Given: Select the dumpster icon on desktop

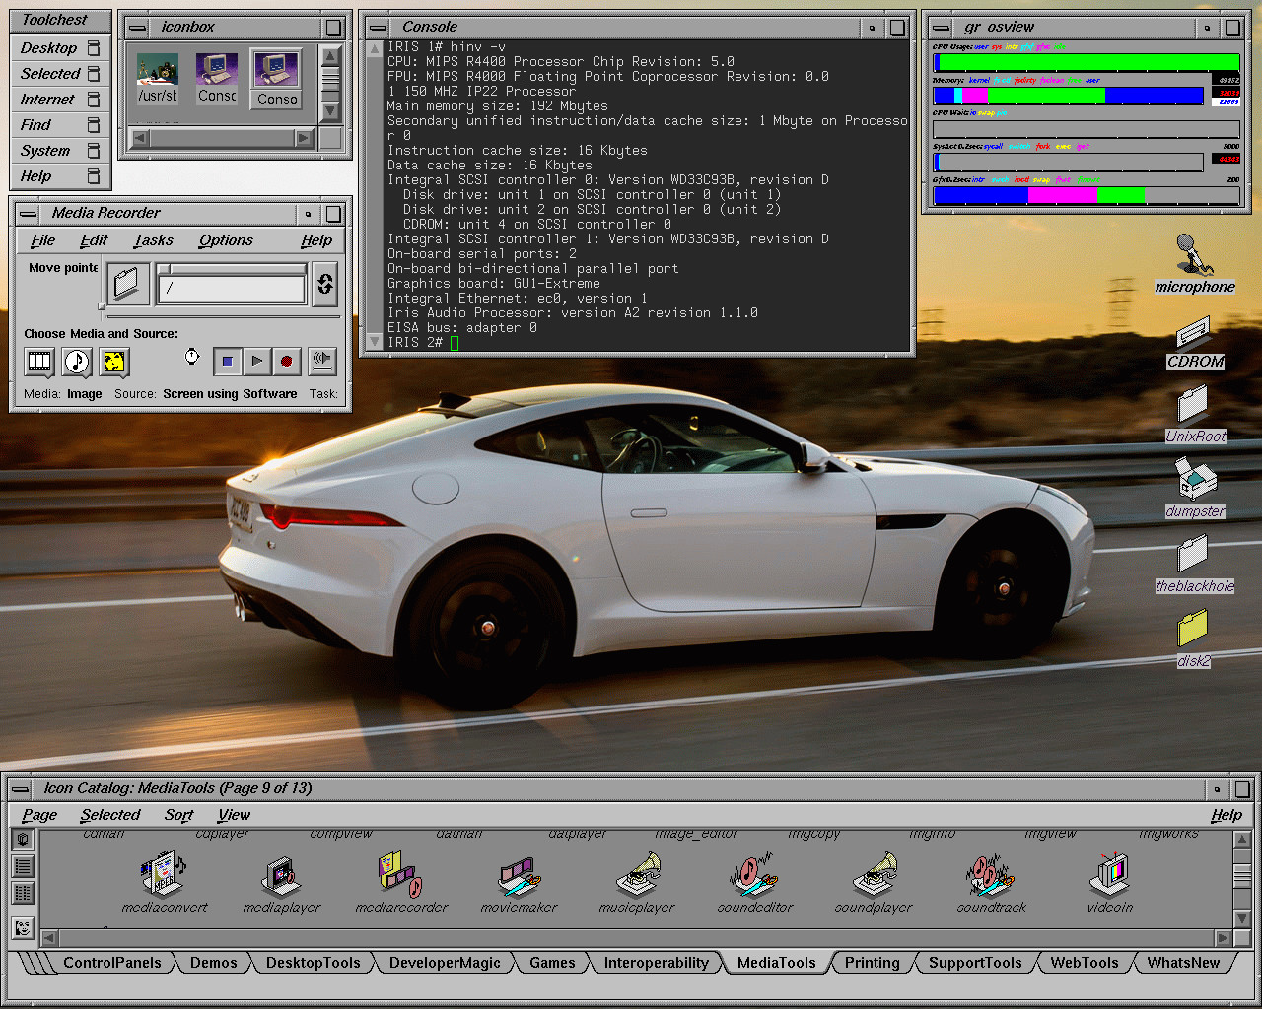Looking at the screenshot, I should 1195,481.
